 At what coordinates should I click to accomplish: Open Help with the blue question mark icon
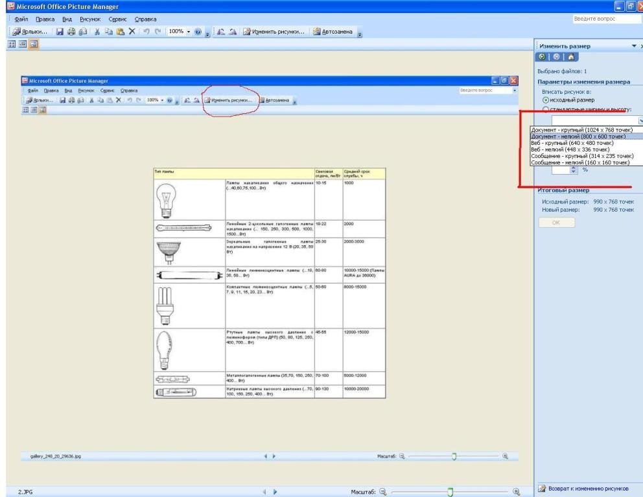pos(198,32)
